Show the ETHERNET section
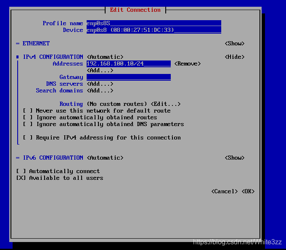 235,44
